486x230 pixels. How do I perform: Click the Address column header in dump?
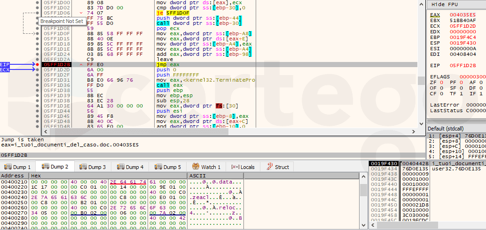[x=14, y=175]
